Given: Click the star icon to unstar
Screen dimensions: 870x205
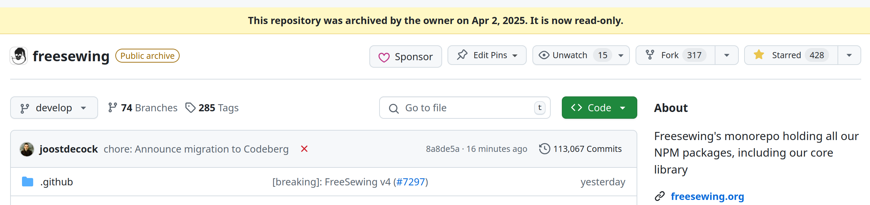Looking at the screenshot, I should [759, 55].
